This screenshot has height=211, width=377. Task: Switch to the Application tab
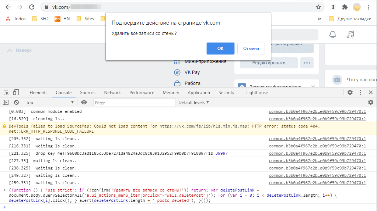pos(199,93)
